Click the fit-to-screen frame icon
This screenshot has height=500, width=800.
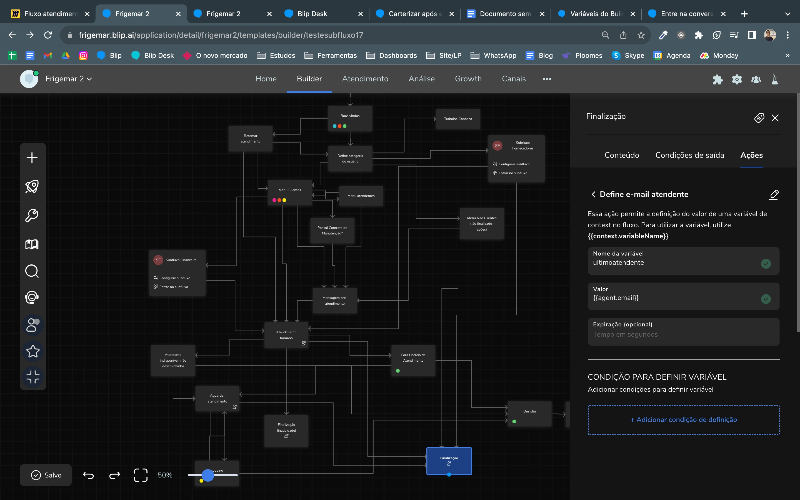pos(141,475)
